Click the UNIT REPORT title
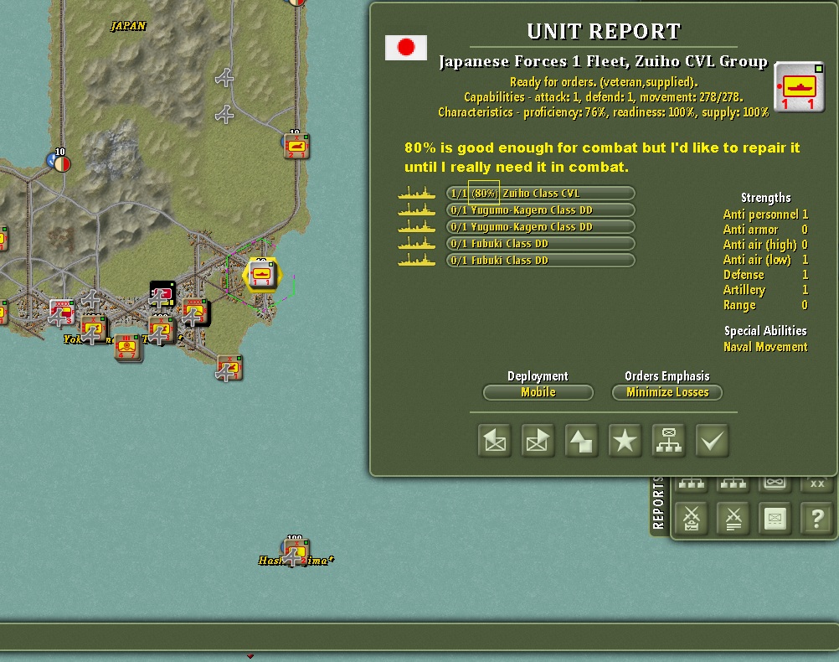Viewport: 839px width, 662px height. point(604,32)
